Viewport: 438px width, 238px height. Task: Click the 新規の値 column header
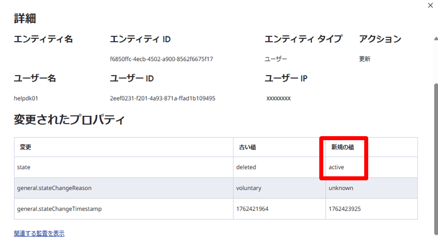342,147
